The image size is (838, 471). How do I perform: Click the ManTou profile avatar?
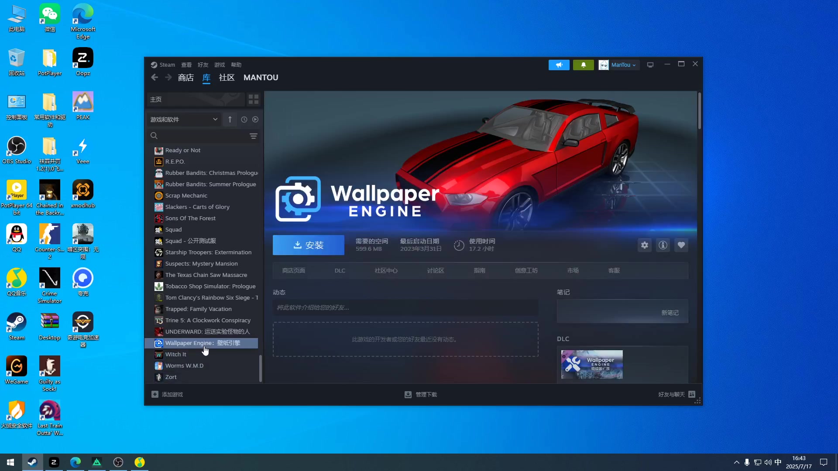pos(604,65)
